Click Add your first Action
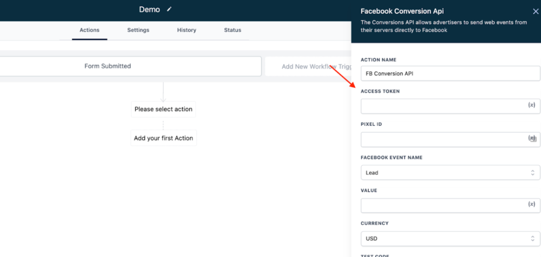The width and height of the screenshot is (541, 257). coord(163,138)
